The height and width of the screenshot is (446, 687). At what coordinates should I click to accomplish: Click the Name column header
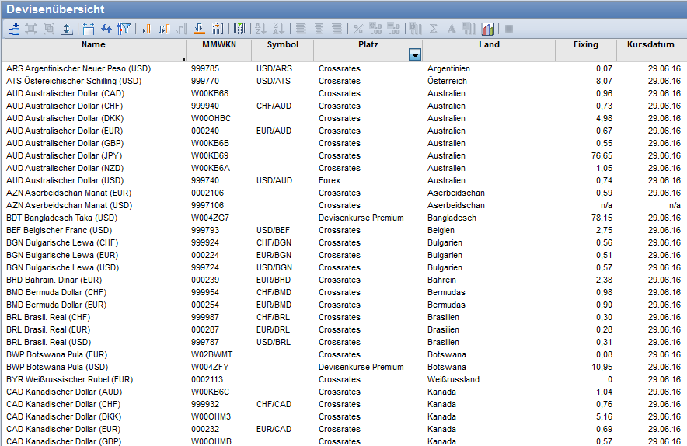[x=93, y=45]
